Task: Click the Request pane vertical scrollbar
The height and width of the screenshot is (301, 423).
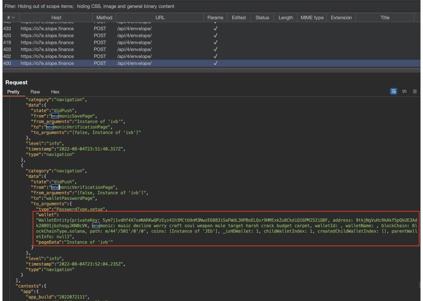Action: (x=420, y=284)
